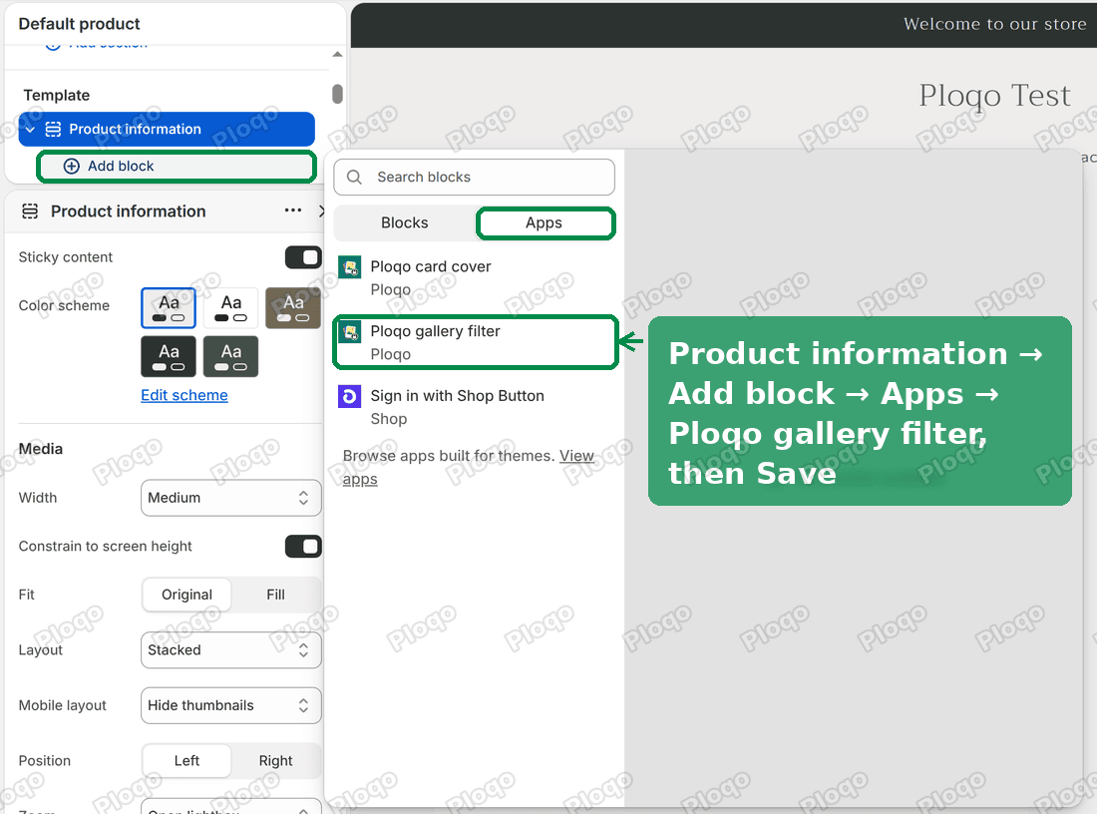Click the magnifier icon in Search blocks

click(x=355, y=178)
